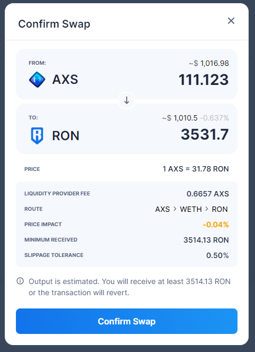Click the AXS token name under FROM
The image size is (255, 352).
point(65,80)
